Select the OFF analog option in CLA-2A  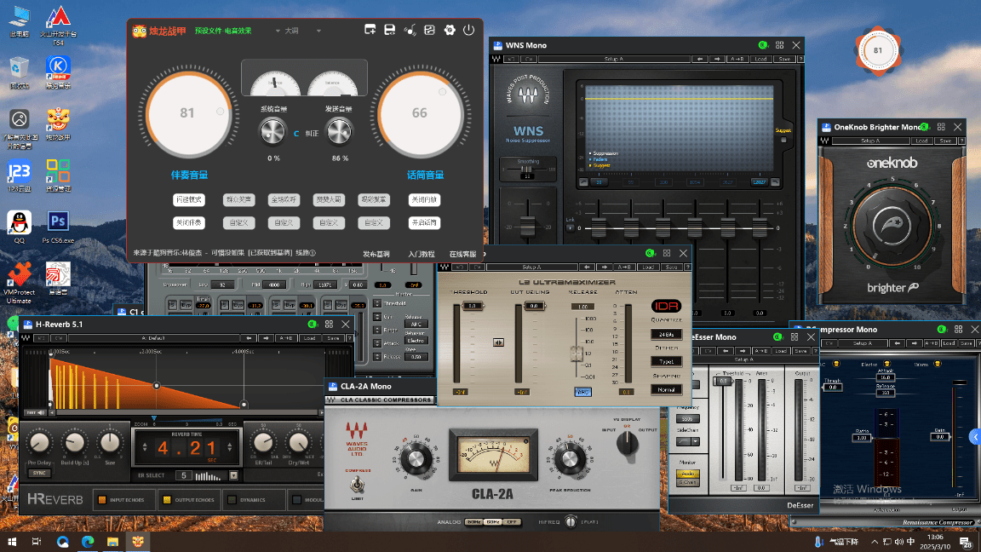pyautogui.click(x=513, y=522)
